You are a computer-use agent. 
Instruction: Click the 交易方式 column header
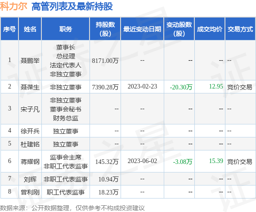240,29
